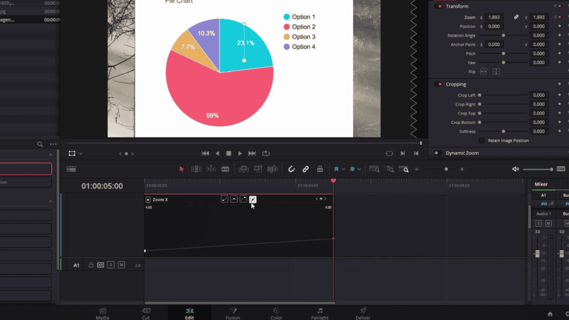Viewport: 569px width, 320px height.
Task: Toggle timeline Snapping magnet icon
Action: coord(291,169)
